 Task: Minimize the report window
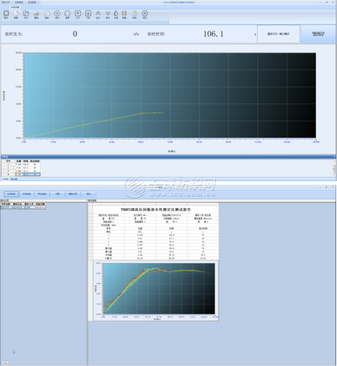point(320,187)
